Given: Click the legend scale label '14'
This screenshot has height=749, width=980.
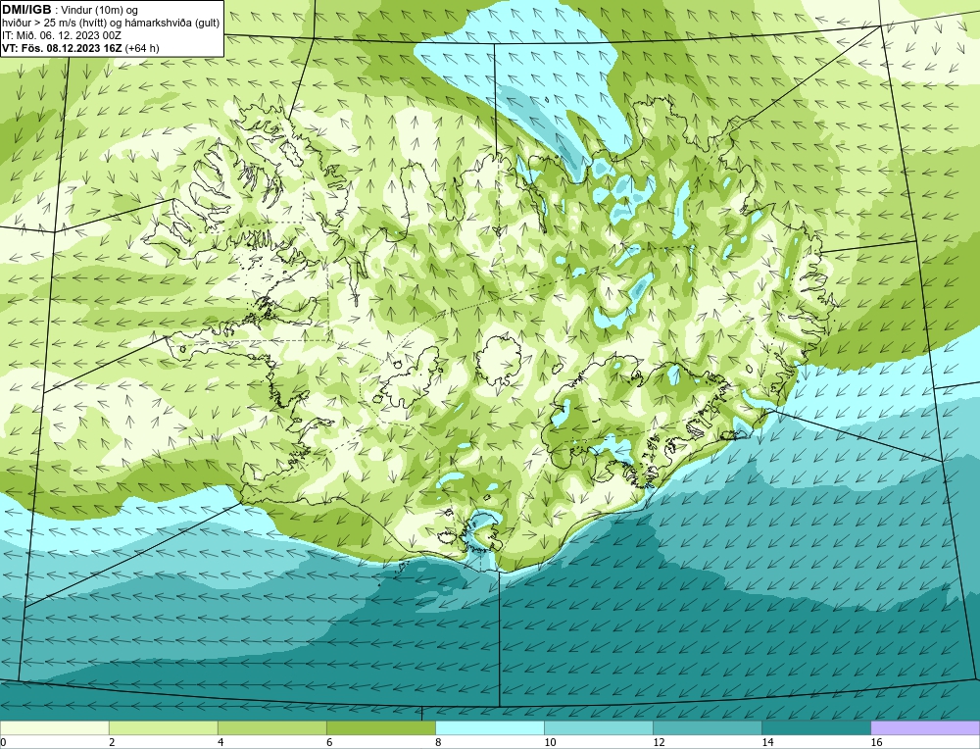Looking at the screenshot, I should [x=767, y=742].
